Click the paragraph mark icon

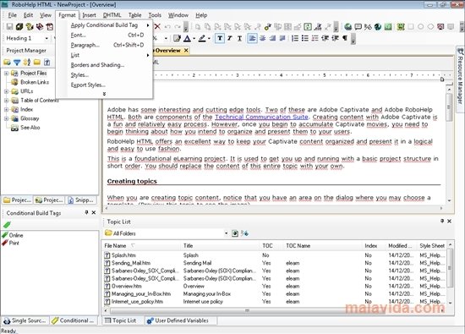pyautogui.click(x=345, y=38)
